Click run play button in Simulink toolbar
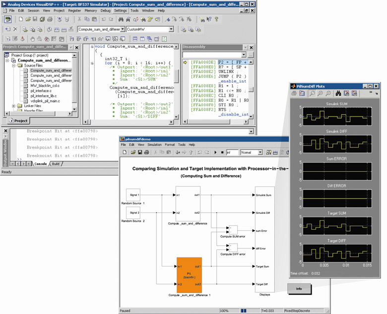The height and width of the screenshot is (314, 387). click(x=215, y=153)
